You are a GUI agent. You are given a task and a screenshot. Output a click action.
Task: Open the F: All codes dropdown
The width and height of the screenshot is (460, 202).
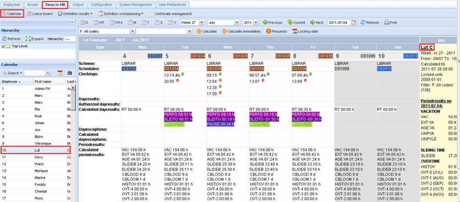click(133, 31)
